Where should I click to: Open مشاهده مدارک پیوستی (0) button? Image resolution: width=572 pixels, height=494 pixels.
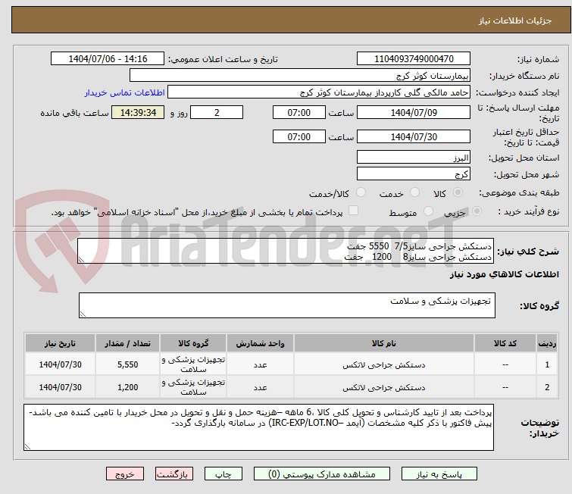click(322, 474)
